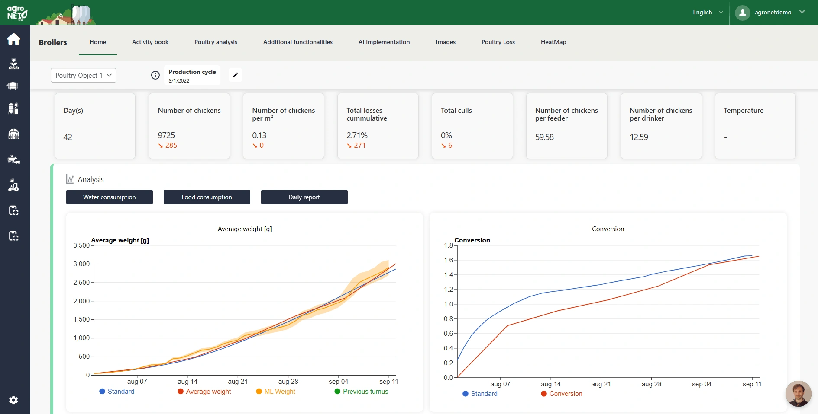Toggle Previous turnus series in legend
The image size is (818, 414).
(x=362, y=392)
